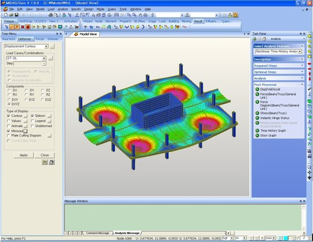Image resolution: width=313 pixels, height=242 pixels.
Task: Expand the Required Steps section
Action: pos(279,66)
